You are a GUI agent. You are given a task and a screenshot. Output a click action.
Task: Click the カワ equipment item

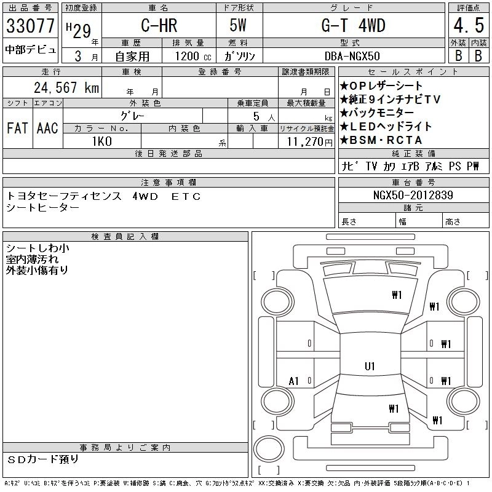(389, 166)
